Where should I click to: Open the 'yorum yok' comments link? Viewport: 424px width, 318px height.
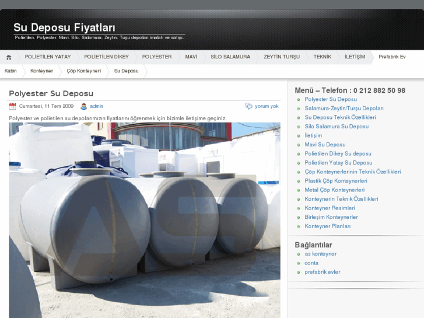[267, 106]
